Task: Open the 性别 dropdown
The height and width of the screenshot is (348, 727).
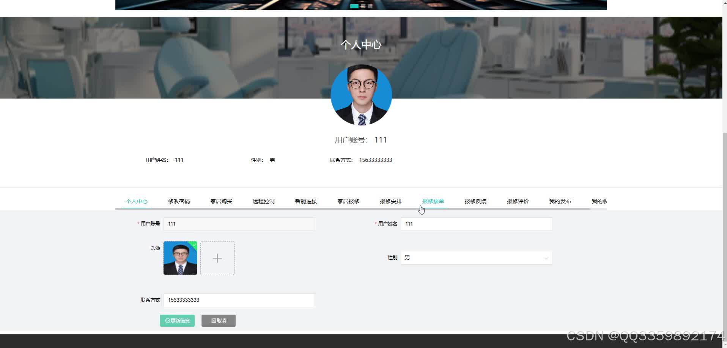Action: pyautogui.click(x=476, y=258)
